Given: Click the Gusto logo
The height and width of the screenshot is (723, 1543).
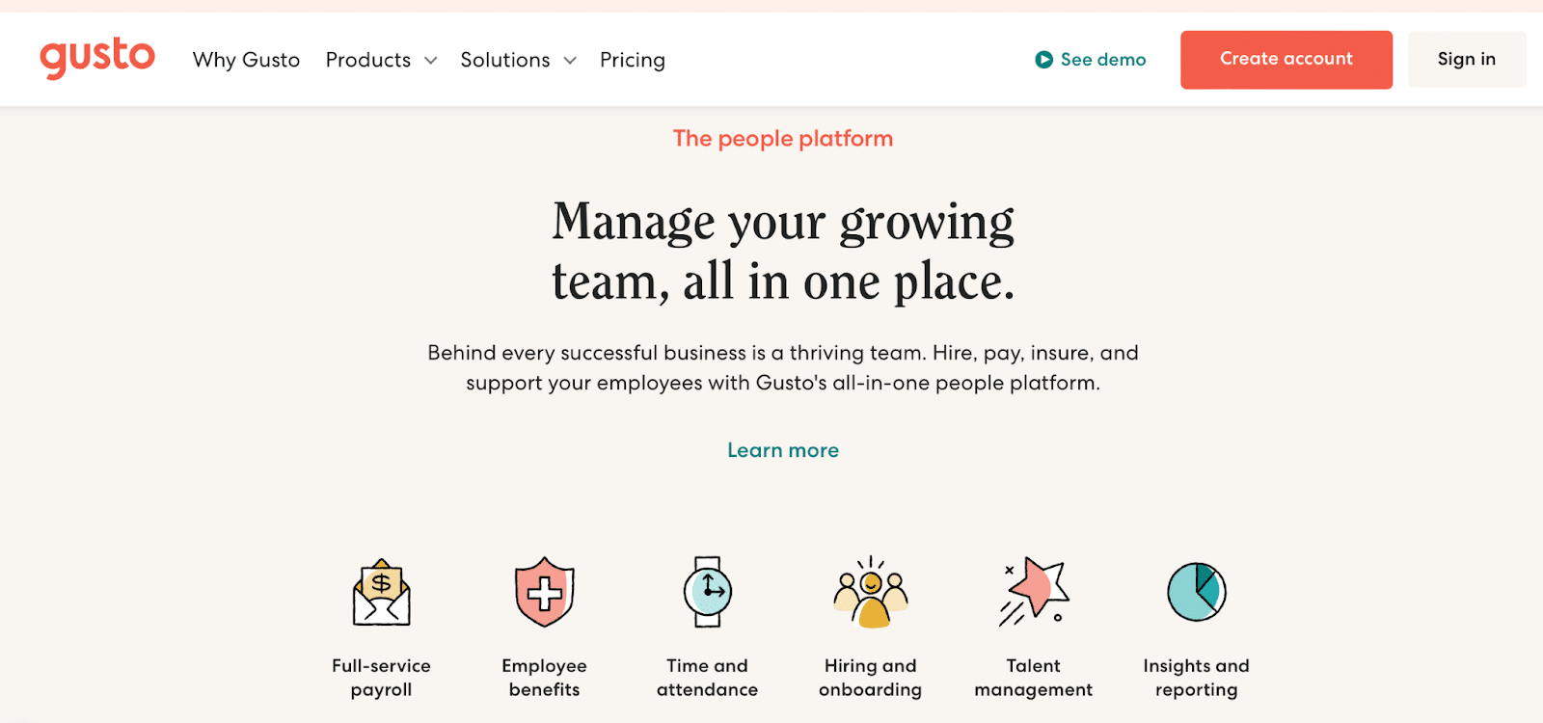Looking at the screenshot, I should [97, 59].
